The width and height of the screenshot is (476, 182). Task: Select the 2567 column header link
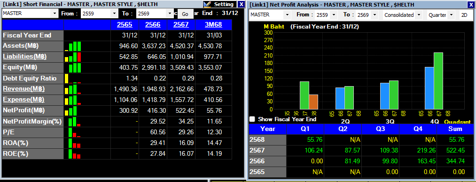click(x=181, y=25)
